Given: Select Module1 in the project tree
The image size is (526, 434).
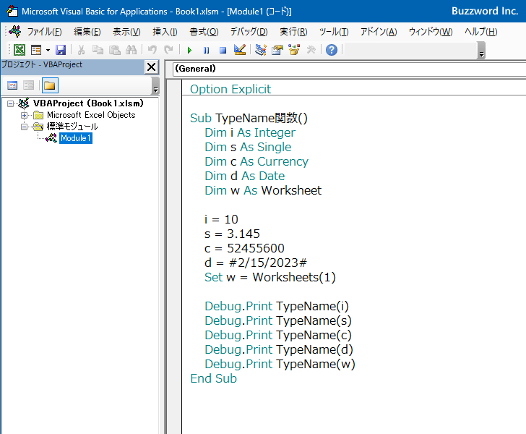Looking at the screenshot, I should (76, 138).
